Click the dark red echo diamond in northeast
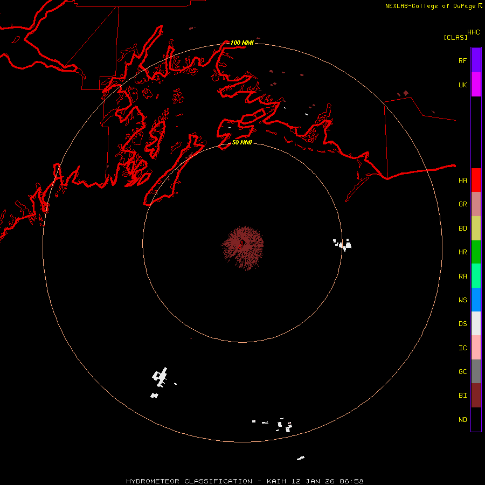This screenshot has height=485, width=485. [x=405, y=93]
